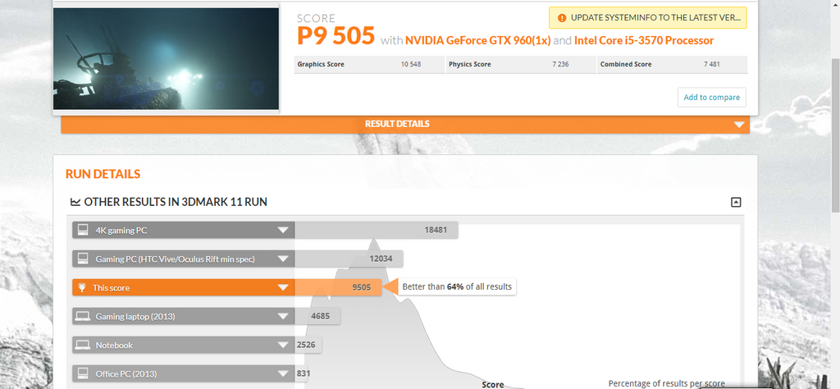The image size is (840, 389).
Task: Click the Result Details label
Action: click(397, 124)
